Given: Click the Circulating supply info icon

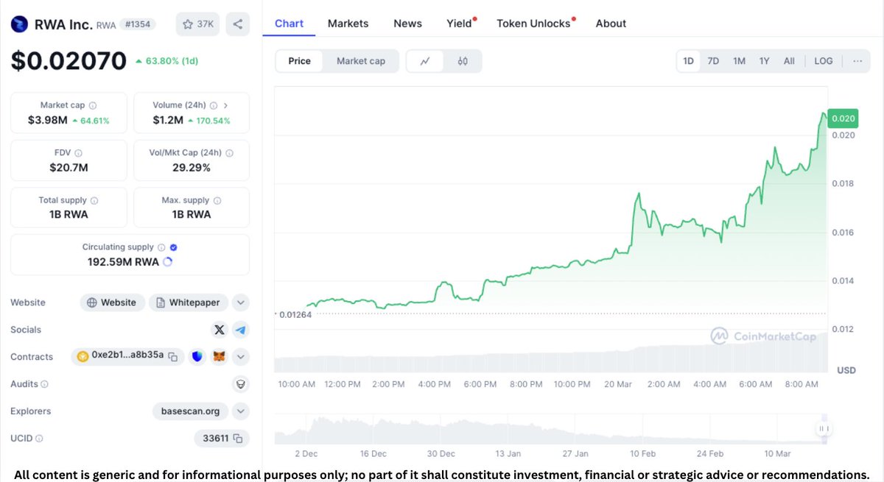Looking at the screenshot, I should tap(161, 247).
